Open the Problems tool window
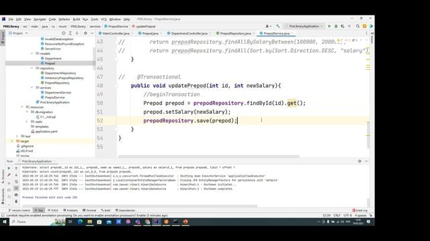430x241 pixels. (71, 210)
